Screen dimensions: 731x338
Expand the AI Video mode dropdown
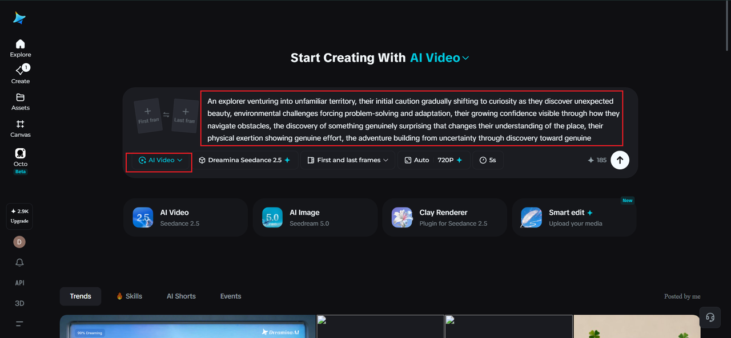pos(160,160)
